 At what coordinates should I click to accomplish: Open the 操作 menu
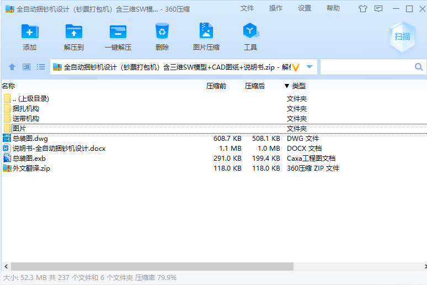(276, 8)
